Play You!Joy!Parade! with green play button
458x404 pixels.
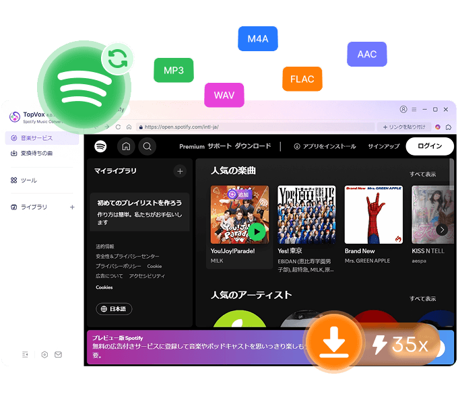click(257, 232)
